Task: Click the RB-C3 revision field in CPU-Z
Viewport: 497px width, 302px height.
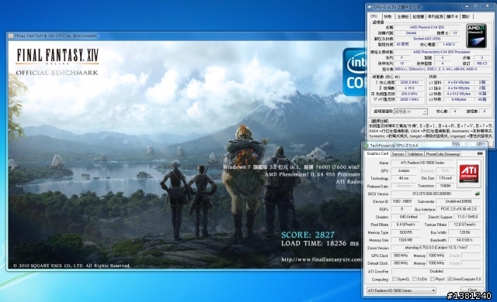Action: 481,63
